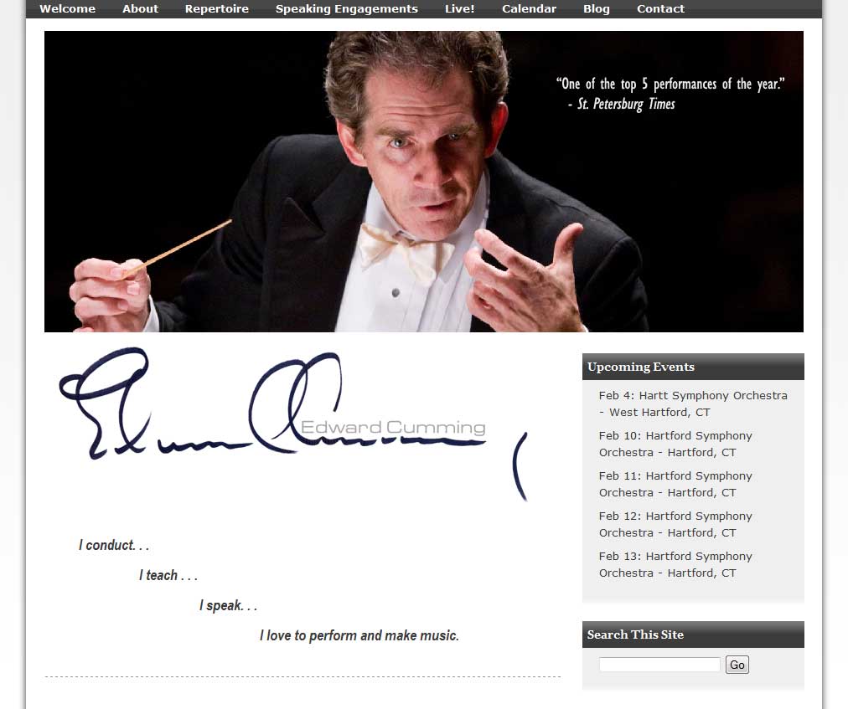Open Feb 4 Hartt Symphony Orchestra event
Screen dimensions: 848x709
point(693,403)
